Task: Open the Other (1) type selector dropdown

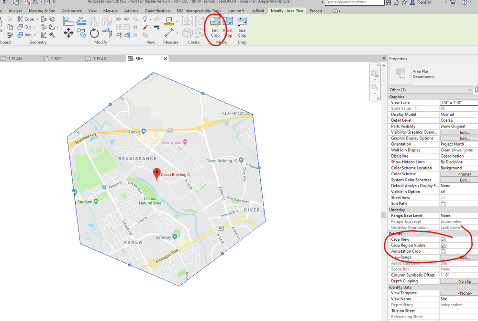Action: click(x=431, y=90)
